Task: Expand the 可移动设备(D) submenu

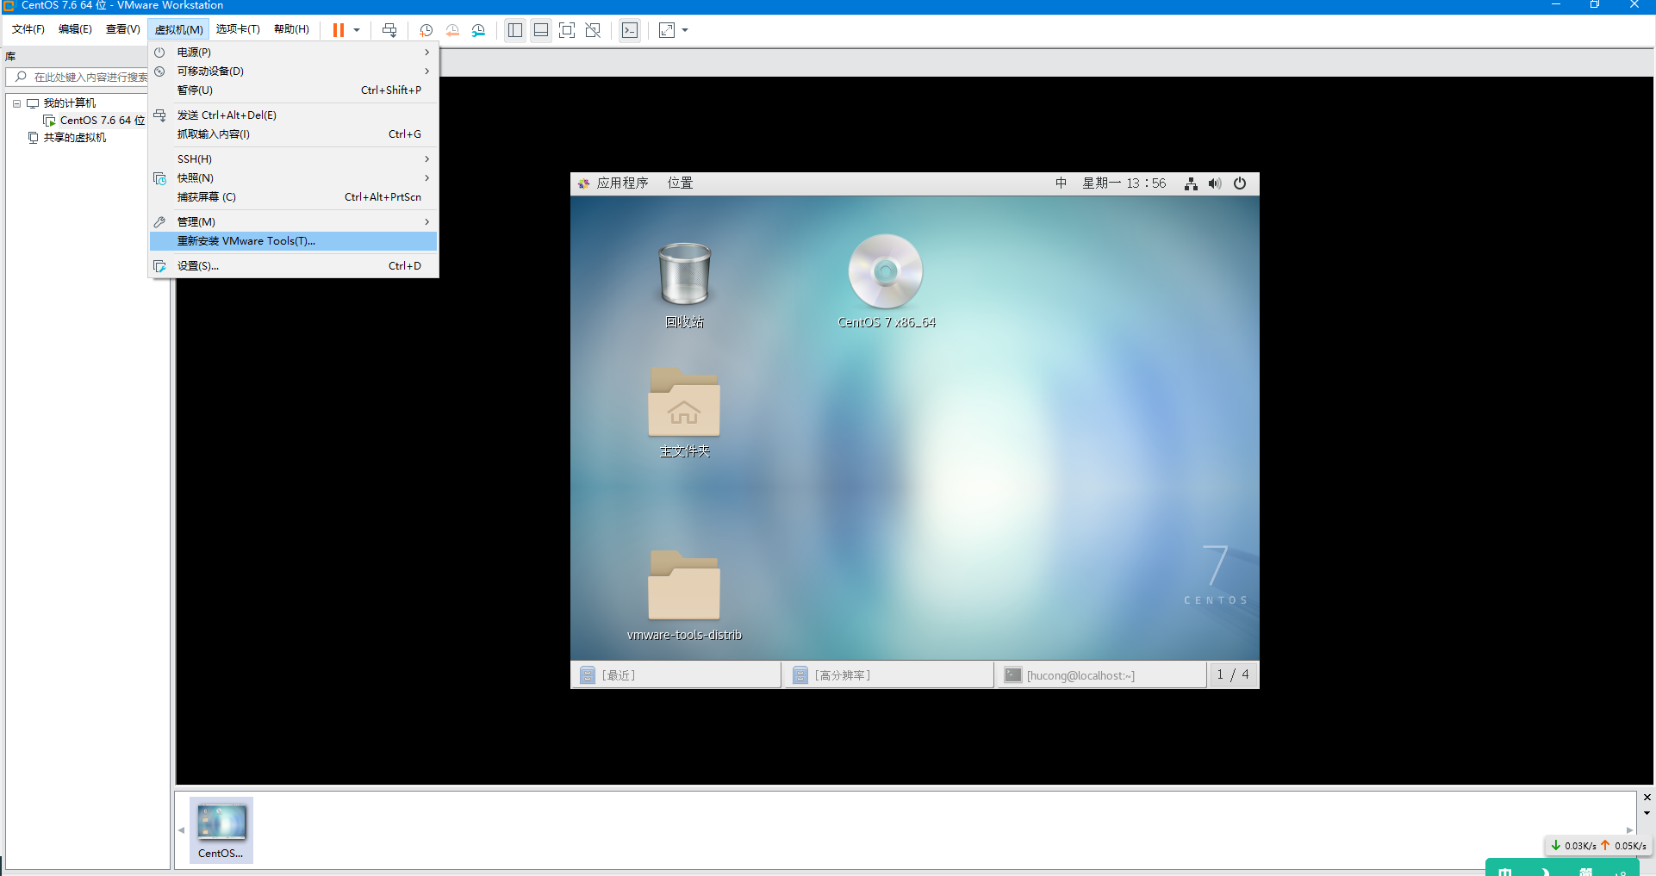Action: [293, 71]
